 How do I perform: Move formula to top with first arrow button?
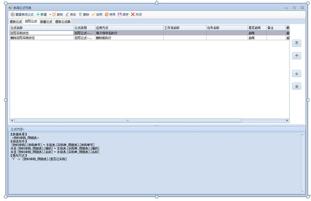tap(296, 43)
